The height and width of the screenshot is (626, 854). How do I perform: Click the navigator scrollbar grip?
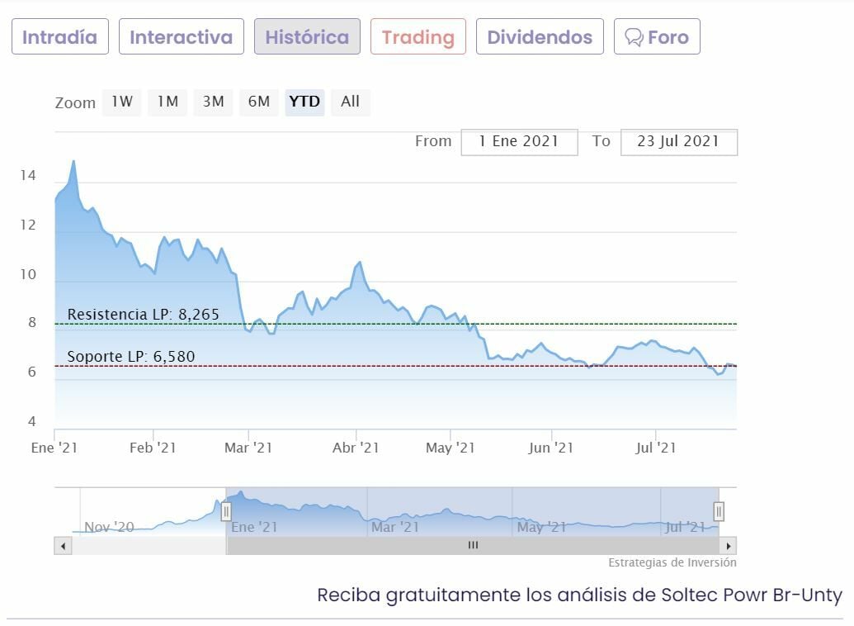pyautogui.click(x=473, y=546)
